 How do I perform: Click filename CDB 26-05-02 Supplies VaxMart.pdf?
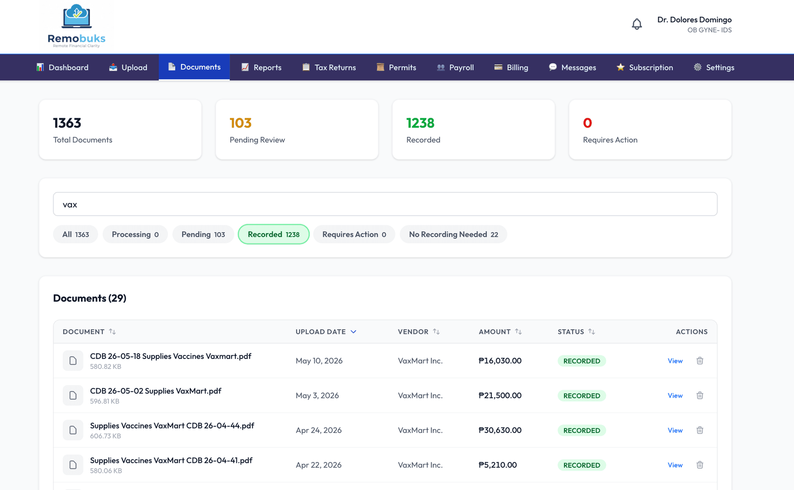click(155, 391)
